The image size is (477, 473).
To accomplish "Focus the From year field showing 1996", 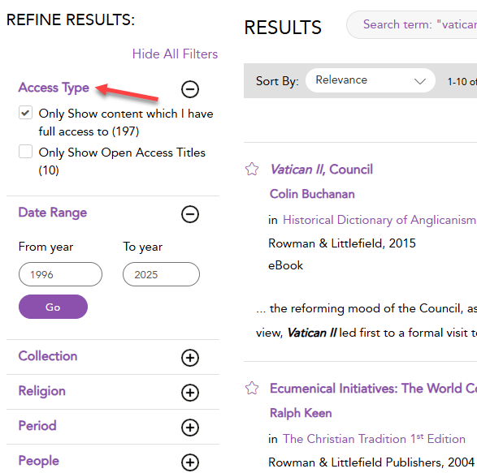I will (x=60, y=274).
